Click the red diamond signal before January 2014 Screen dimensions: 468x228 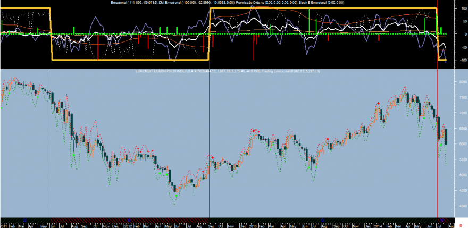378,103
